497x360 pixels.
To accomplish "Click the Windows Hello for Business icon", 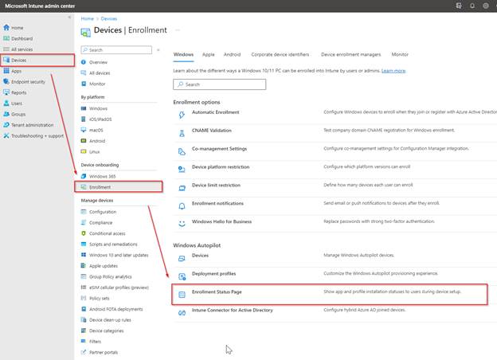I will pos(182,222).
